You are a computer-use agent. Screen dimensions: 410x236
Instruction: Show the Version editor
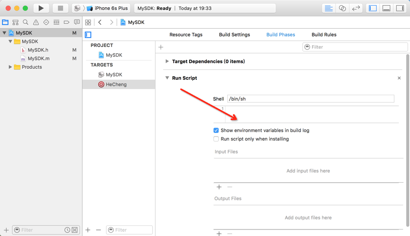356,9
